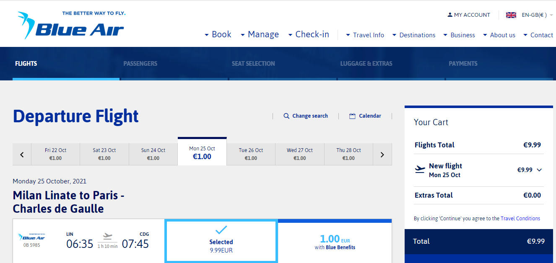
Task: Select the Fri 22 Oct date tab
Action: point(55,154)
